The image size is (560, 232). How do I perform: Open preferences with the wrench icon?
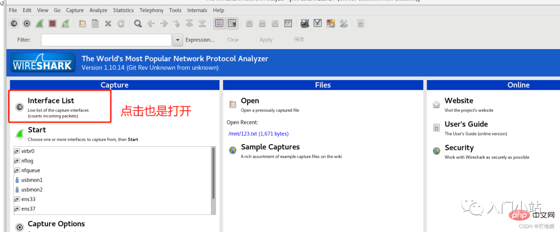344,24
